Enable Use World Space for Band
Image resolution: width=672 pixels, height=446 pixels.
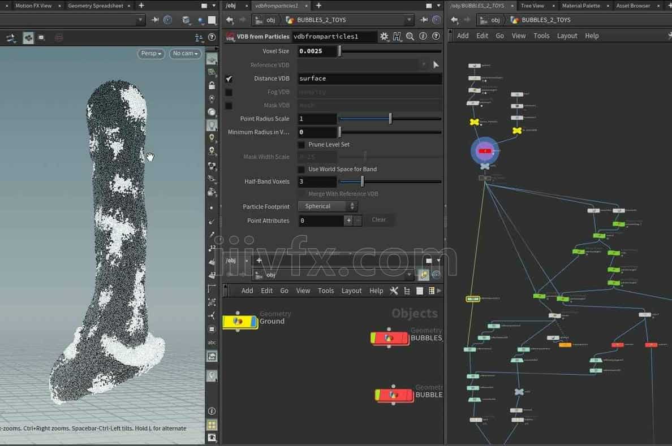(x=301, y=169)
